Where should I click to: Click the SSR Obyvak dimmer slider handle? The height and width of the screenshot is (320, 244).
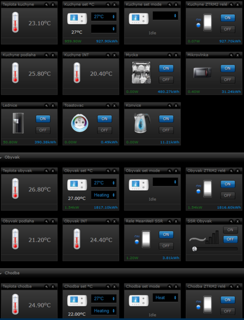click(x=194, y=249)
